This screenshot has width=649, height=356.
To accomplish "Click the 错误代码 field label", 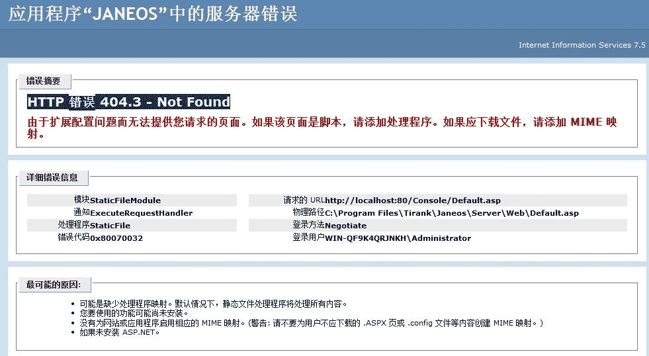I will (73, 237).
